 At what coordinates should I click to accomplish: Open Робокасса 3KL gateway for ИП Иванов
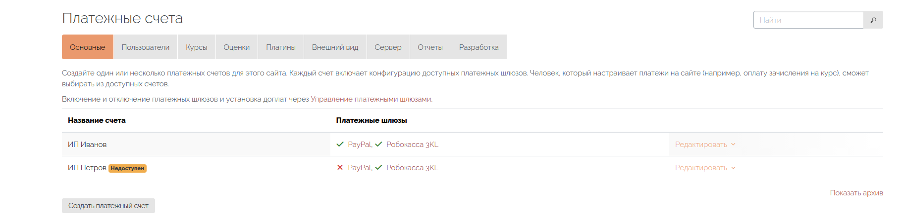point(412,145)
